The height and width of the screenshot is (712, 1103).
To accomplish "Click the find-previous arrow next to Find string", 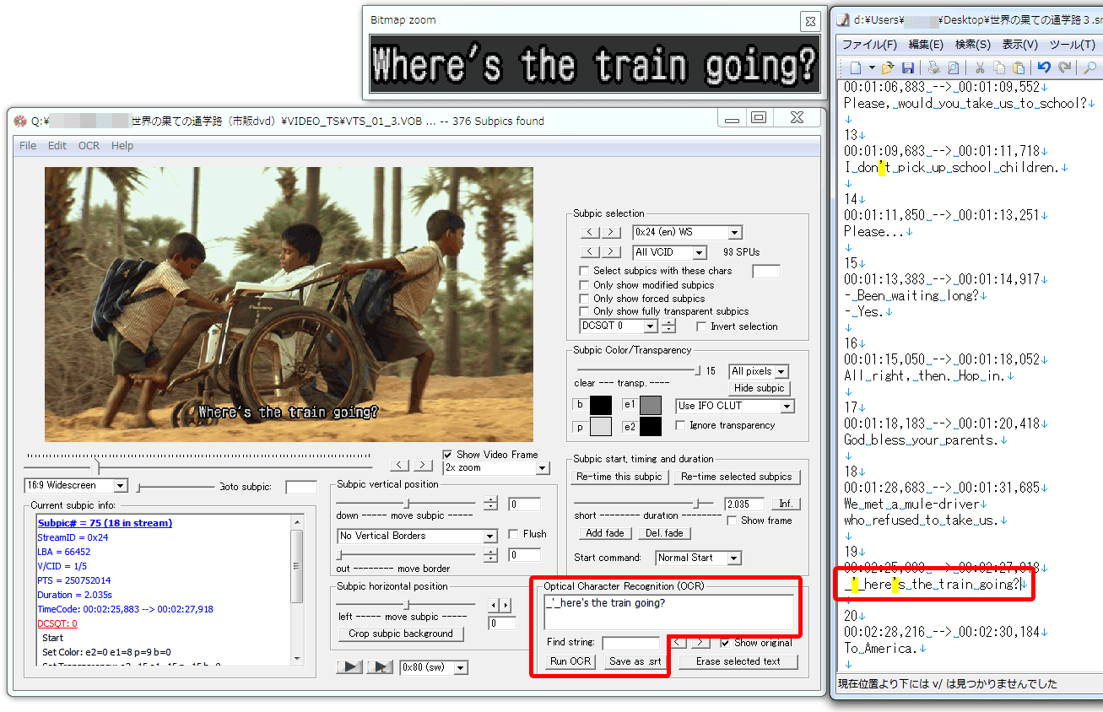I will click(678, 643).
